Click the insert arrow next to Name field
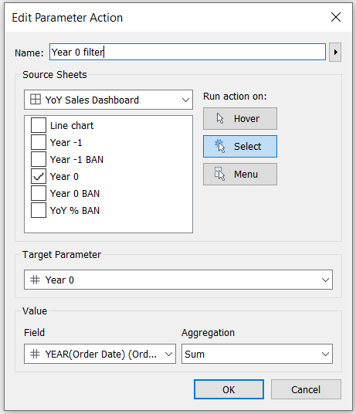 pos(335,52)
